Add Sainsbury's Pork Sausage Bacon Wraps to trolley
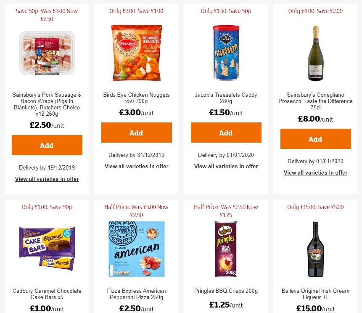 pyautogui.click(x=47, y=145)
